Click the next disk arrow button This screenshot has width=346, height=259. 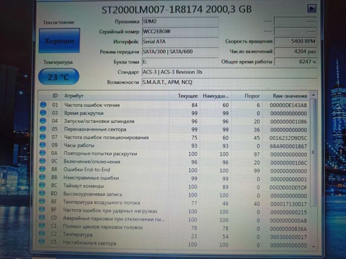pyautogui.click(x=312, y=9)
